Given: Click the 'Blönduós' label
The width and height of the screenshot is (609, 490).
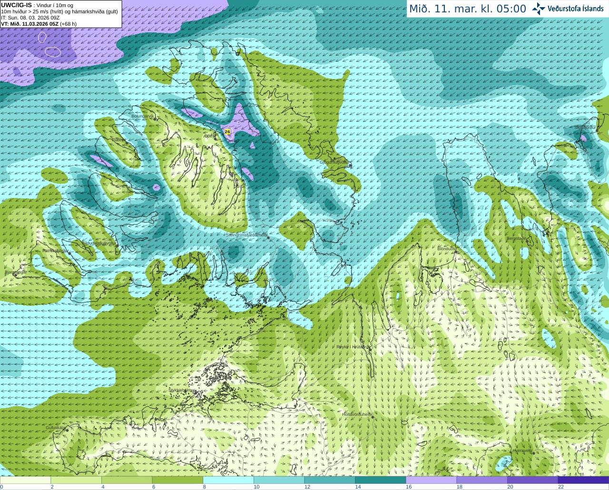Looking at the screenshot, I should 446,249.
